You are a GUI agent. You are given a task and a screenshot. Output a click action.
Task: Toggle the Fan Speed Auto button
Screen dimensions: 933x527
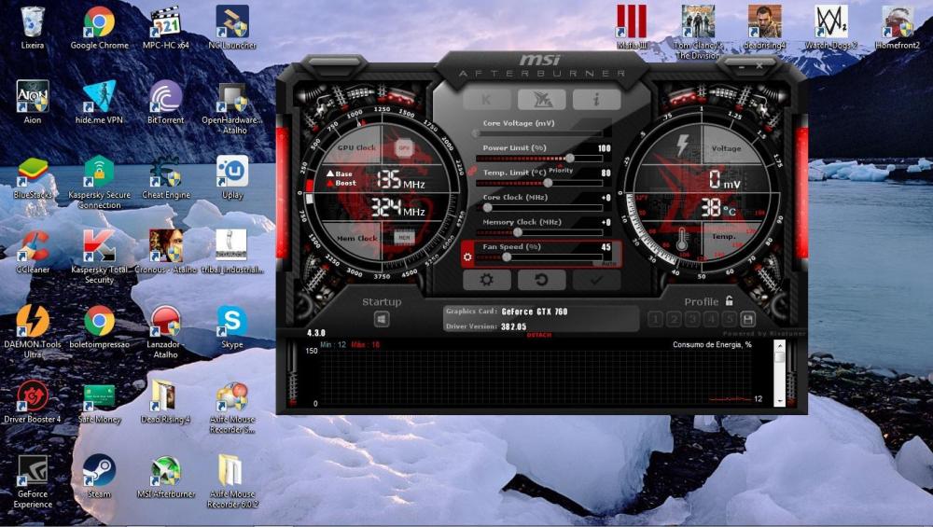point(606,263)
